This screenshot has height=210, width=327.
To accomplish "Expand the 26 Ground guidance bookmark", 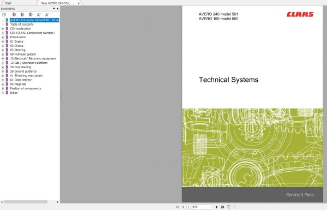I will pyautogui.click(x=3, y=71).
